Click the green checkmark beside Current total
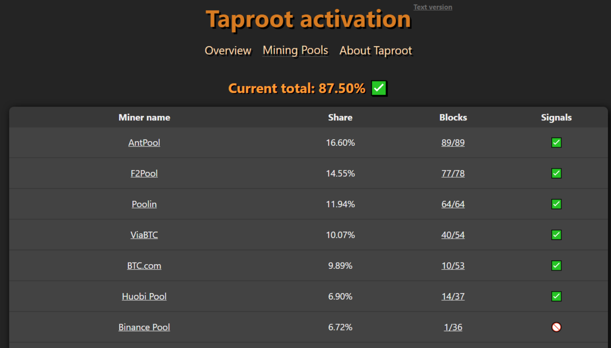Screen dimensions: 611x348 tap(379, 88)
